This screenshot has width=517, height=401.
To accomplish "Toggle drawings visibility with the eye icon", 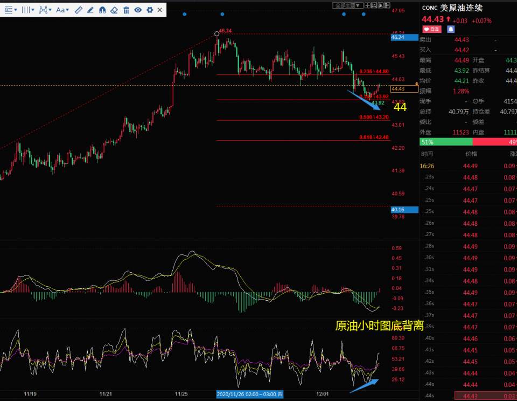I will tap(138, 10).
